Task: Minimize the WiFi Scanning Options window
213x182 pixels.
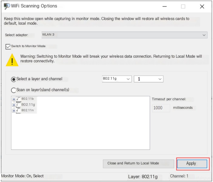Action: [x=165, y=7]
